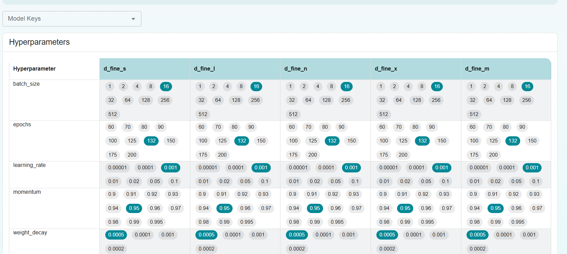Choose batch_size 64 for d_fine_x
Image resolution: width=567 pixels, height=254 pixels.
coord(399,100)
